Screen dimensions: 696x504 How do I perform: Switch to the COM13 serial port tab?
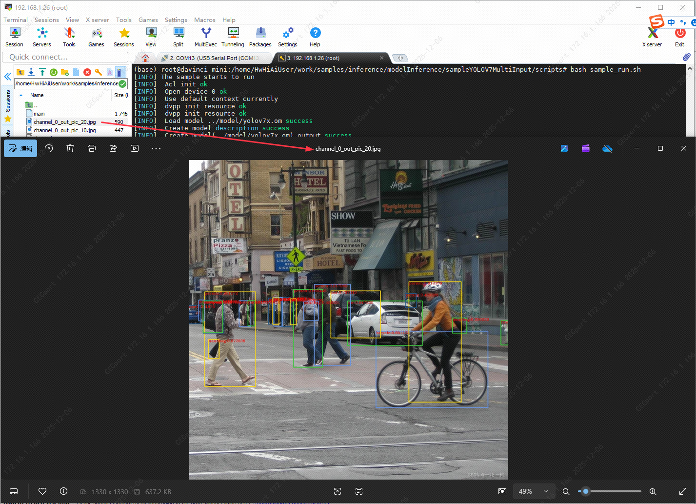214,58
